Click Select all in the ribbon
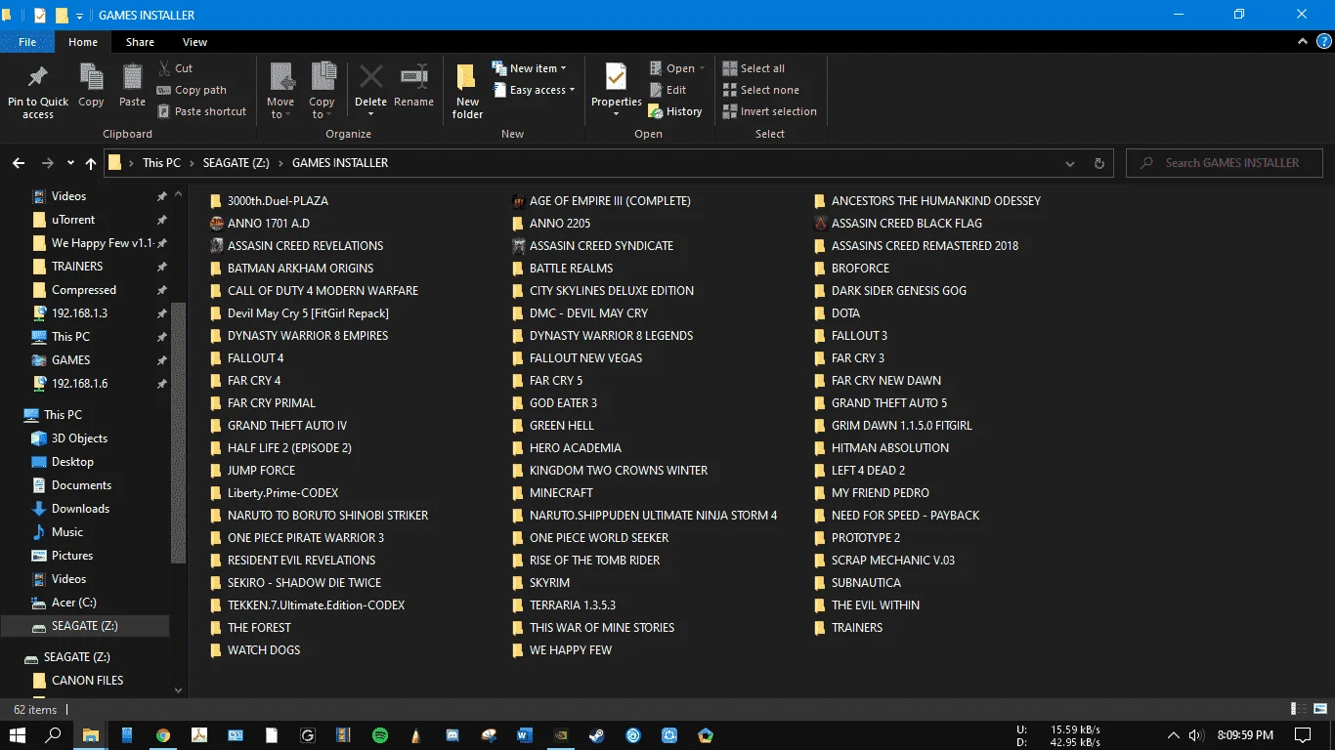 pos(754,68)
